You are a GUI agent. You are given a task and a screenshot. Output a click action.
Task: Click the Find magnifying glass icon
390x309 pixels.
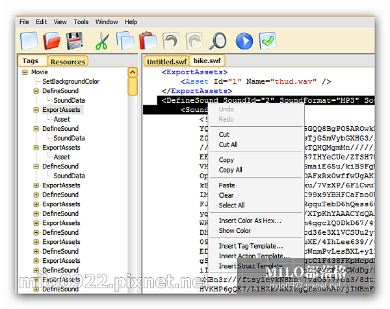click(x=217, y=41)
